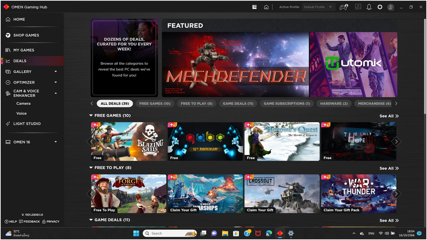Click the bar-chart icon beside DEALS
The height and width of the screenshot is (240, 427).
tap(8, 61)
